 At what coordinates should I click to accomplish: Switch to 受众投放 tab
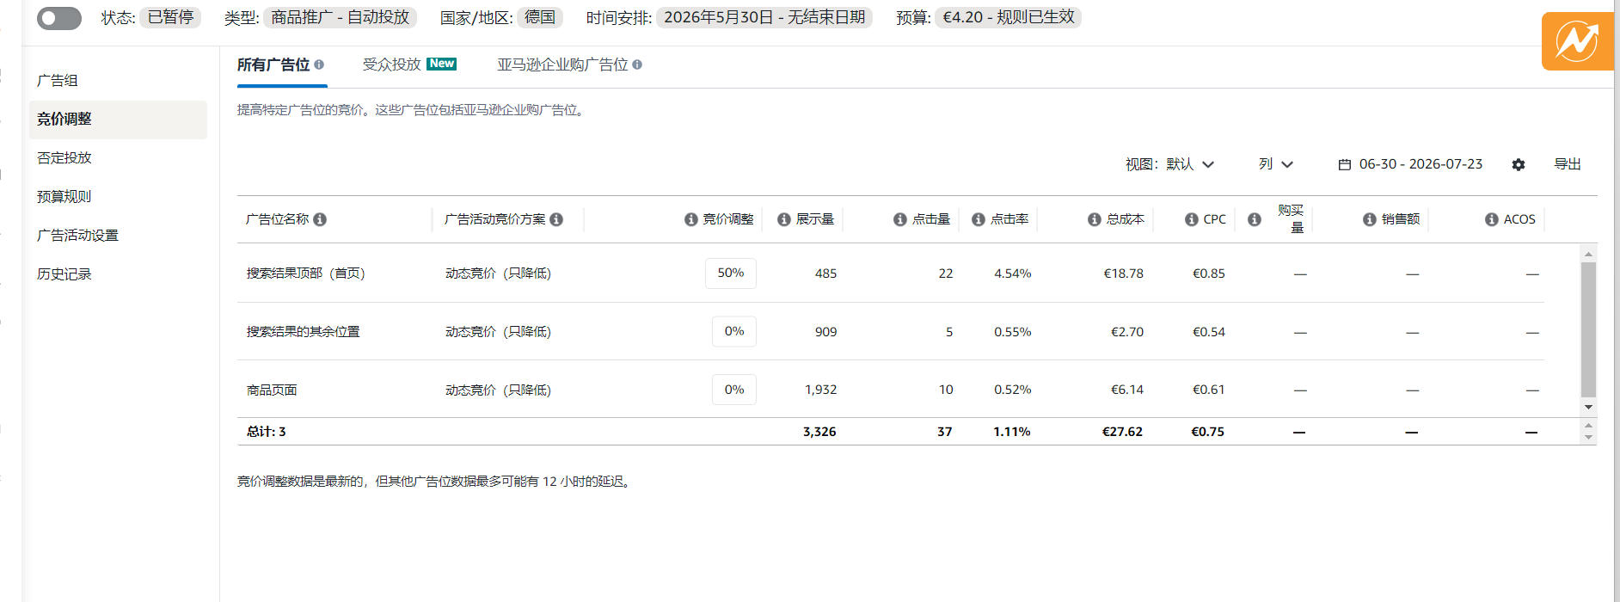(392, 64)
